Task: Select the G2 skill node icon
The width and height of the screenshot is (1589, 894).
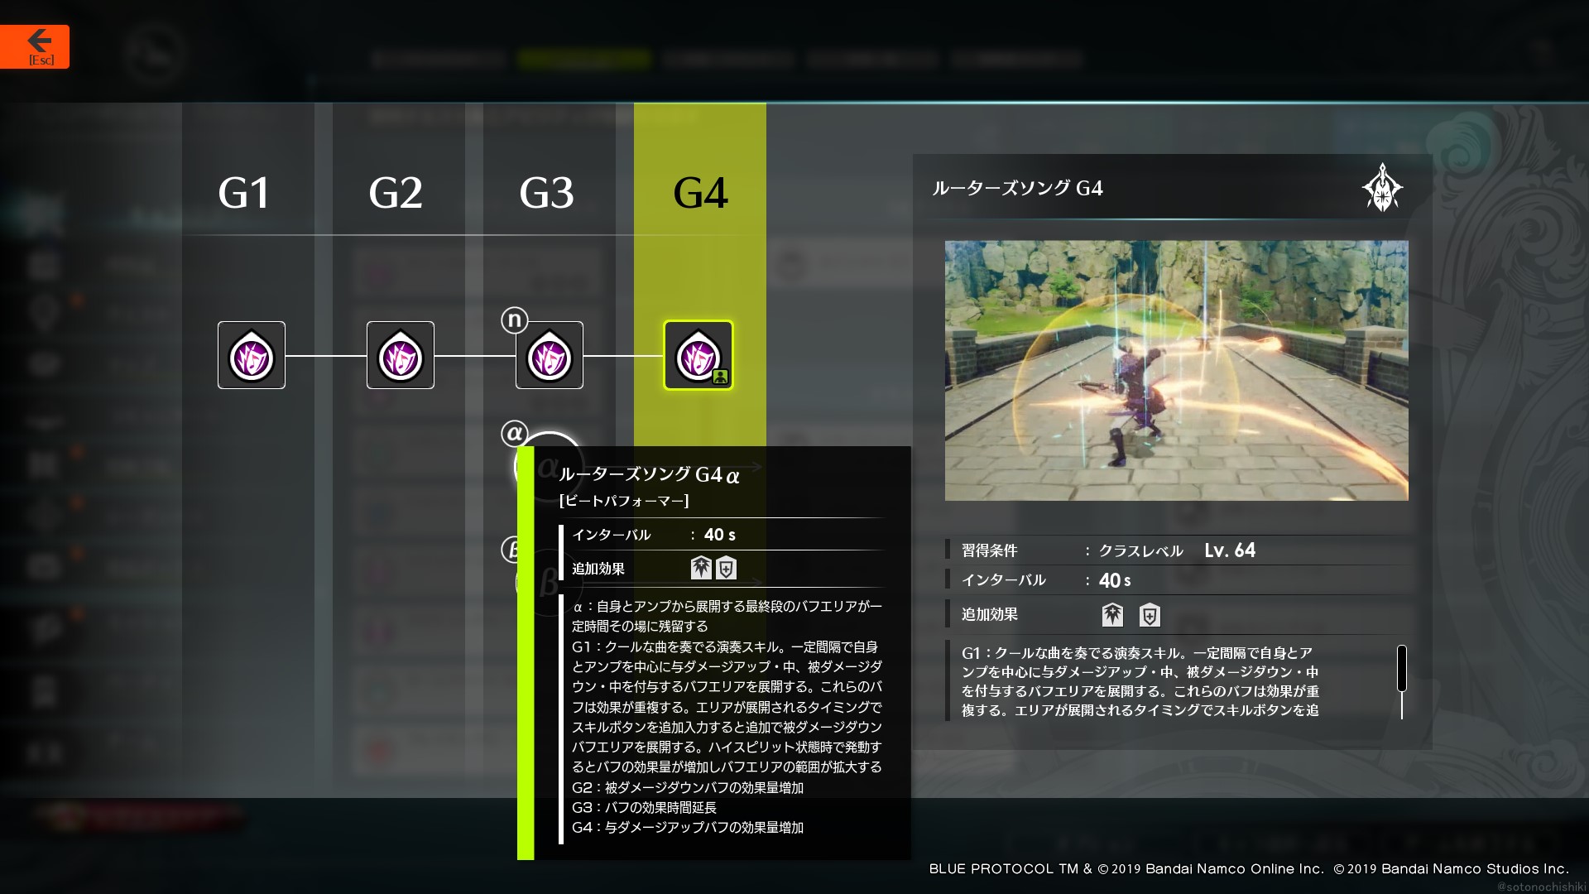Action: point(400,356)
